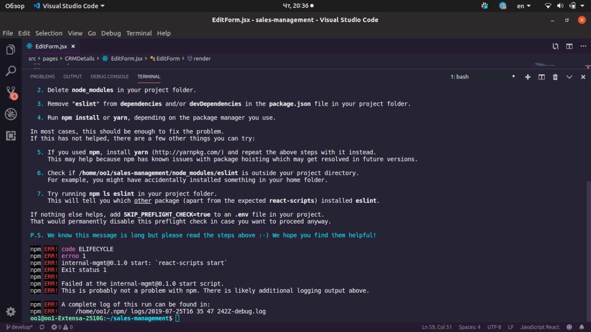Click Ln 59, Col 51 in status bar
The image size is (591, 332).
pos(437,327)
